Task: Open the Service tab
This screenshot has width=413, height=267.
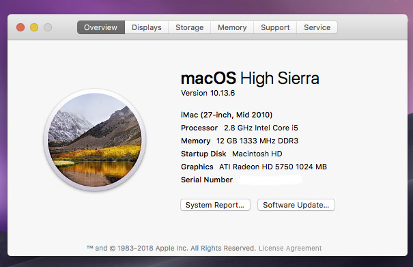Action: [x=317, y=27]
